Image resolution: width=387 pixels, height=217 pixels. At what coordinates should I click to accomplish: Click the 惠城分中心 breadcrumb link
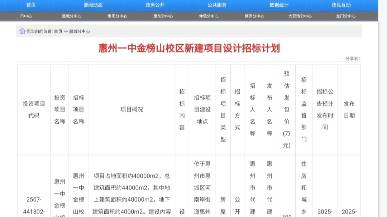79,31
